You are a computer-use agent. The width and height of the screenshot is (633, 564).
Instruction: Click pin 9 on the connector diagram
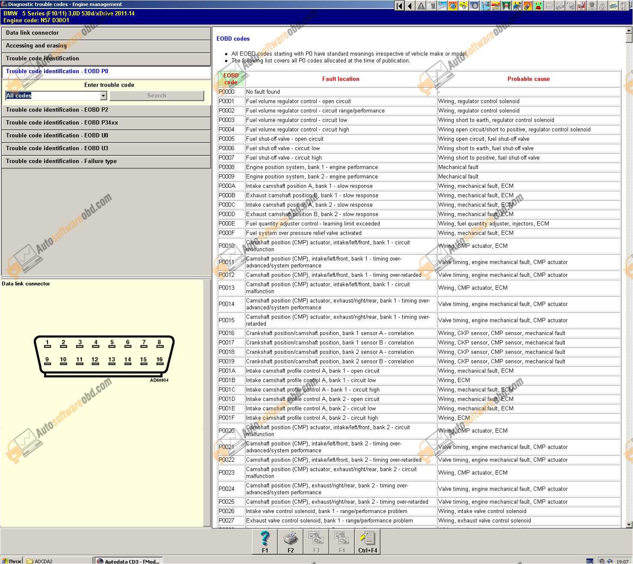click(47, 361)
